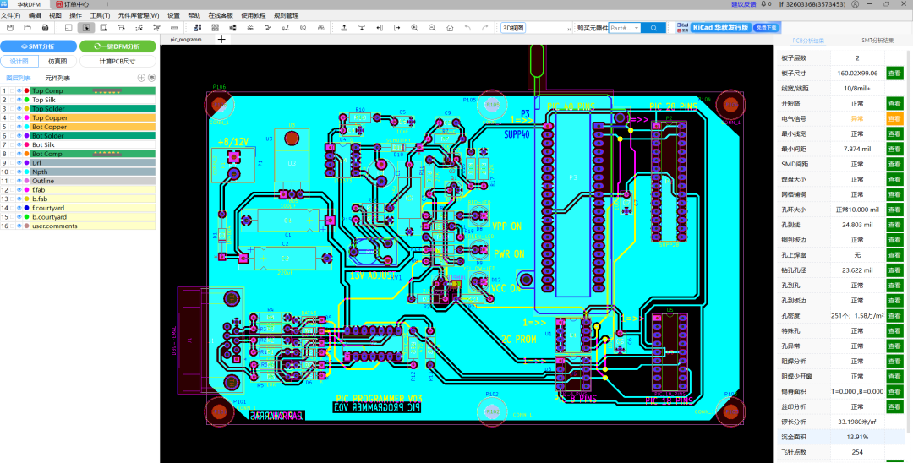
Task: Click the undo arrow icon
Action: pos(467,27)
